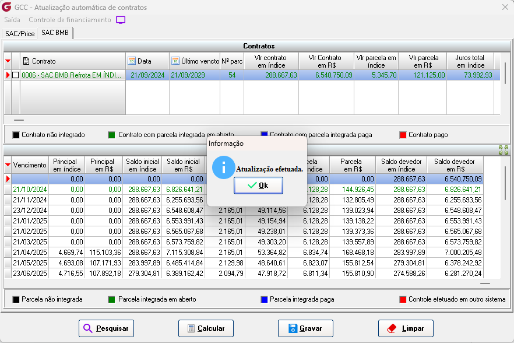The image size is (514, 343).
Task: Click the expand grid icon above installments
Action: point(504,150)
